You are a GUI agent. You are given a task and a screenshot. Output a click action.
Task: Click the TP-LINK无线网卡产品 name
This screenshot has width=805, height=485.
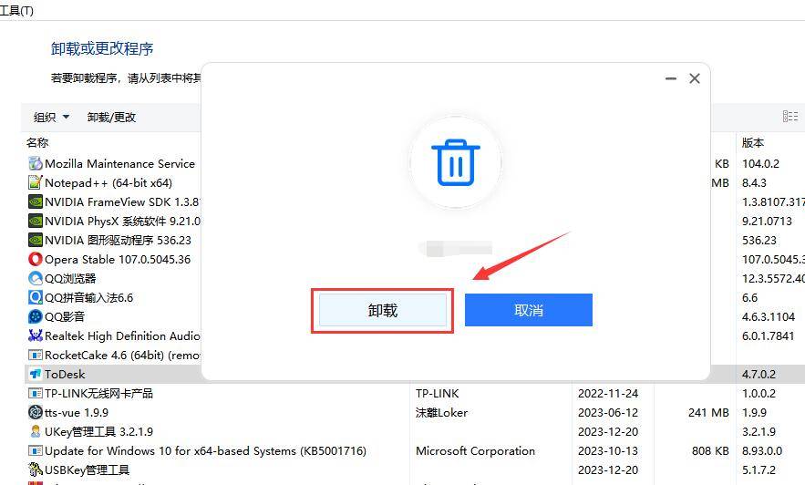[98, 394]
